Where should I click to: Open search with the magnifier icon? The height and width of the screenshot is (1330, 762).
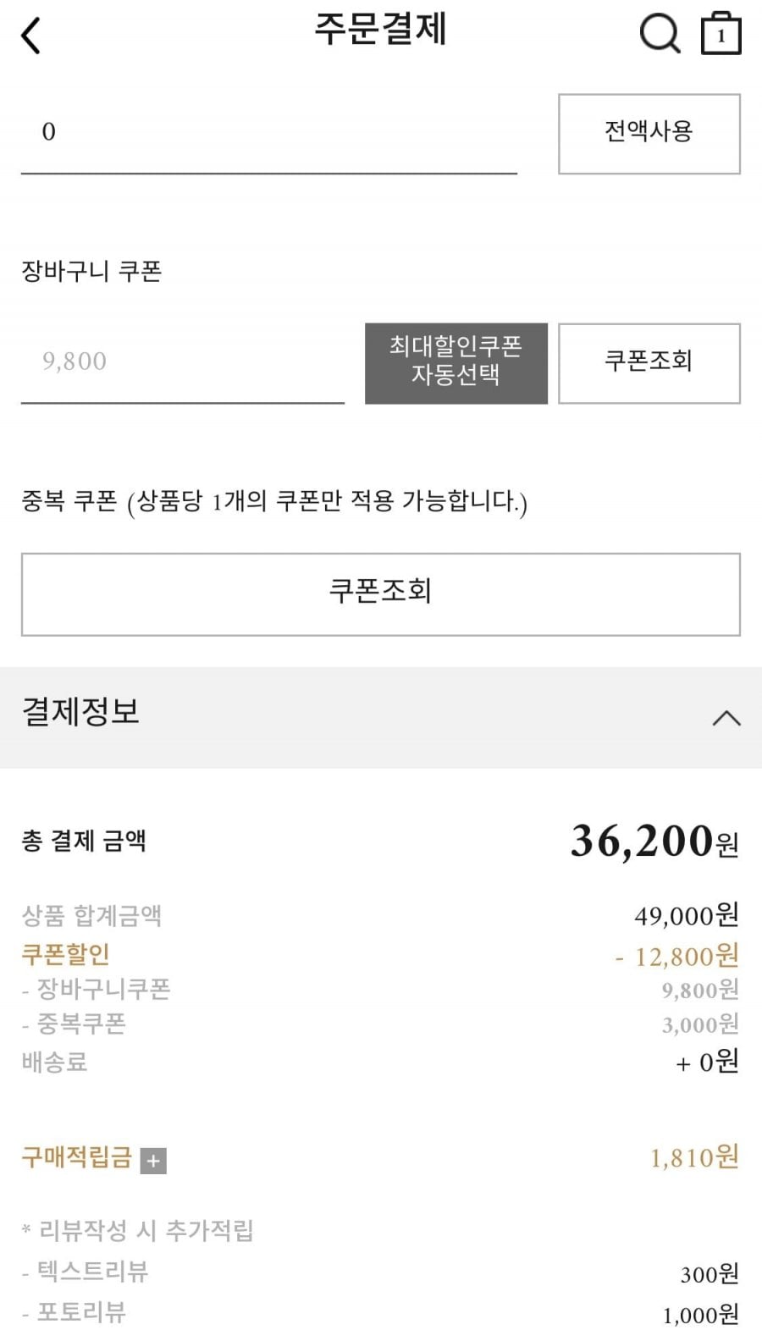pyautogui.click(x=659, y=34)
